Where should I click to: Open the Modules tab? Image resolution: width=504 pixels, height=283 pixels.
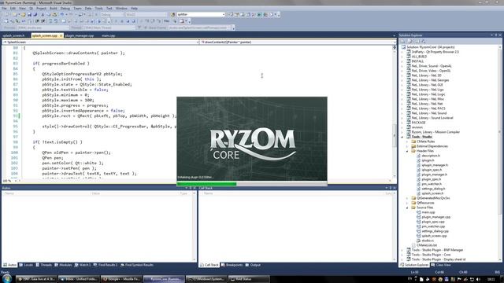tap(63, 265)
